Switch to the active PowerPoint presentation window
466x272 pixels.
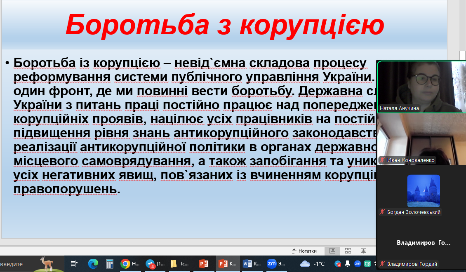click(228, 264)
